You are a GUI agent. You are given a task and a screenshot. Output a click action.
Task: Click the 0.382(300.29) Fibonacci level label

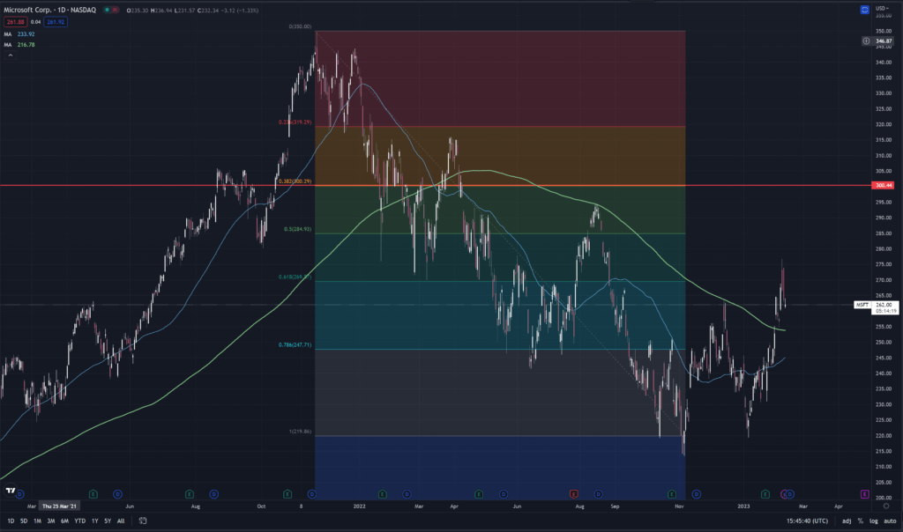(295, 181)
